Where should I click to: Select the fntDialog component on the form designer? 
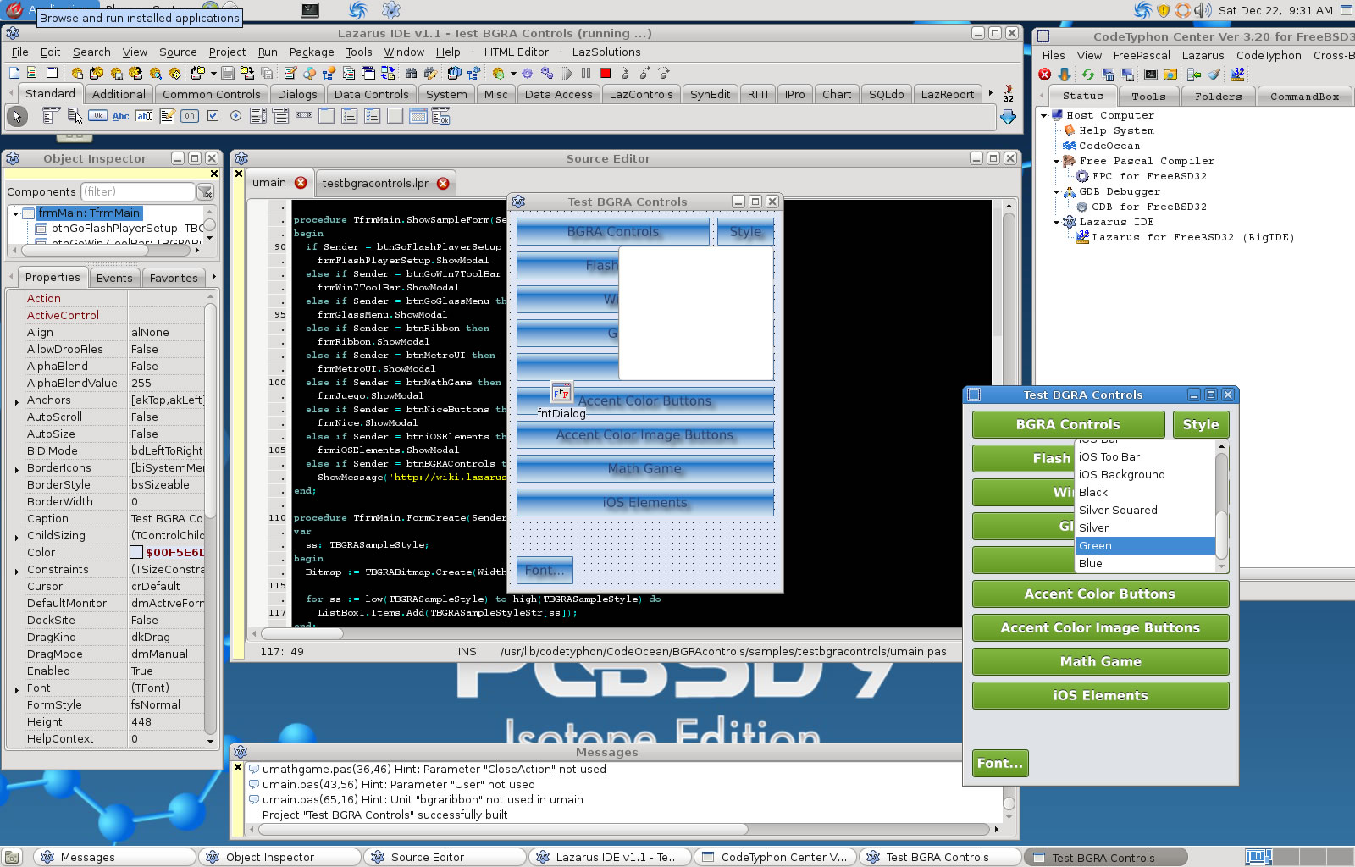(561, 392)
